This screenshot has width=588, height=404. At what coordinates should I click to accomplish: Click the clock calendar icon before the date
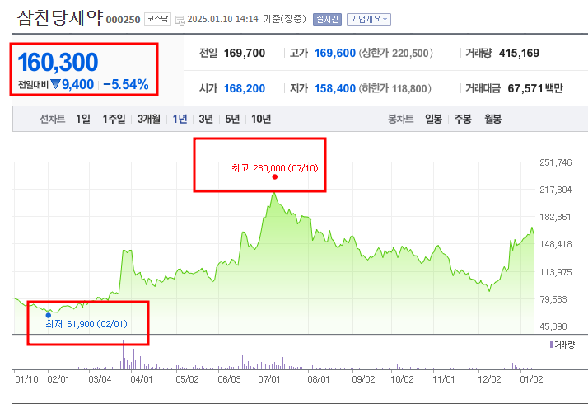[180, 20]
